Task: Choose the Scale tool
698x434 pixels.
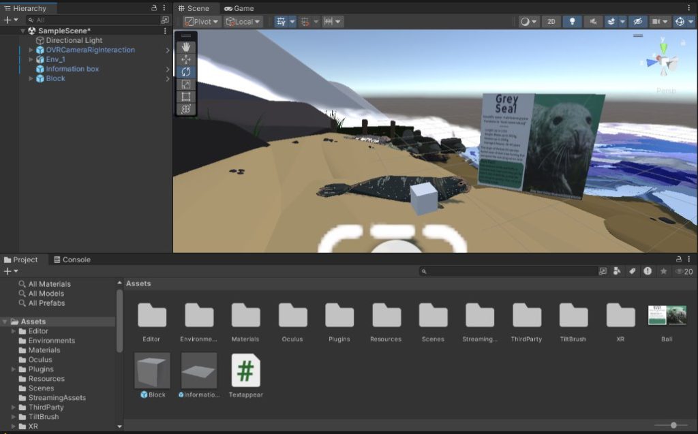Action: (x=186, y=84)
